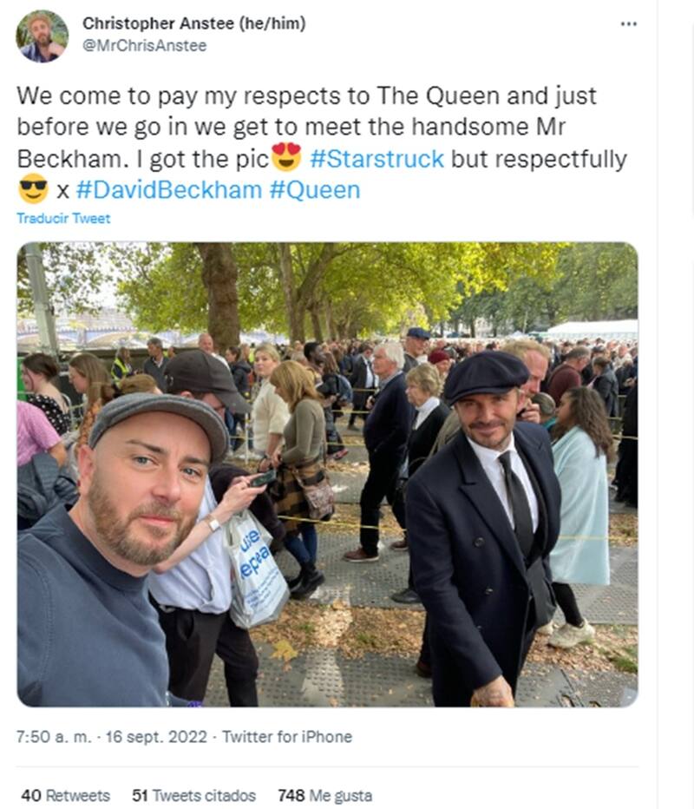Open the Twitter for iPhone source link

click(x=287, y=737)
